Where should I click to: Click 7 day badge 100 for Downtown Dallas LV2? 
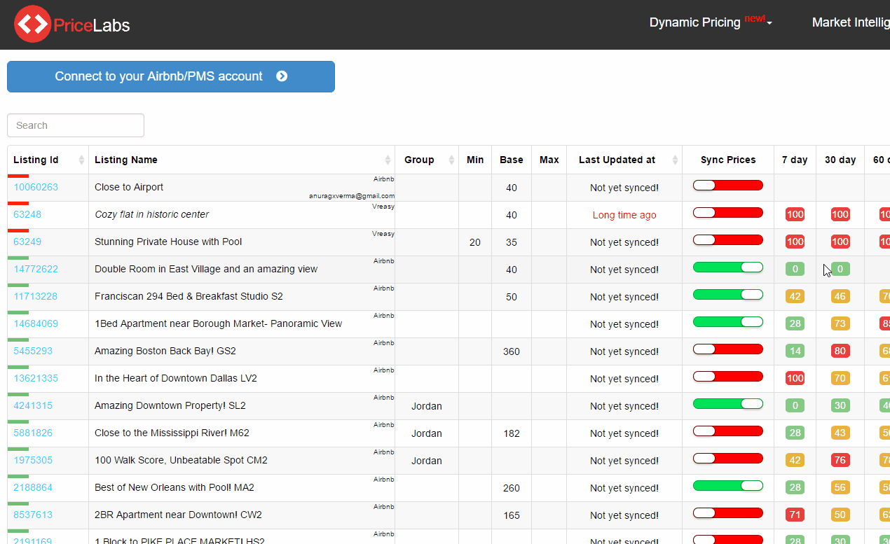[x=795, y=379]
